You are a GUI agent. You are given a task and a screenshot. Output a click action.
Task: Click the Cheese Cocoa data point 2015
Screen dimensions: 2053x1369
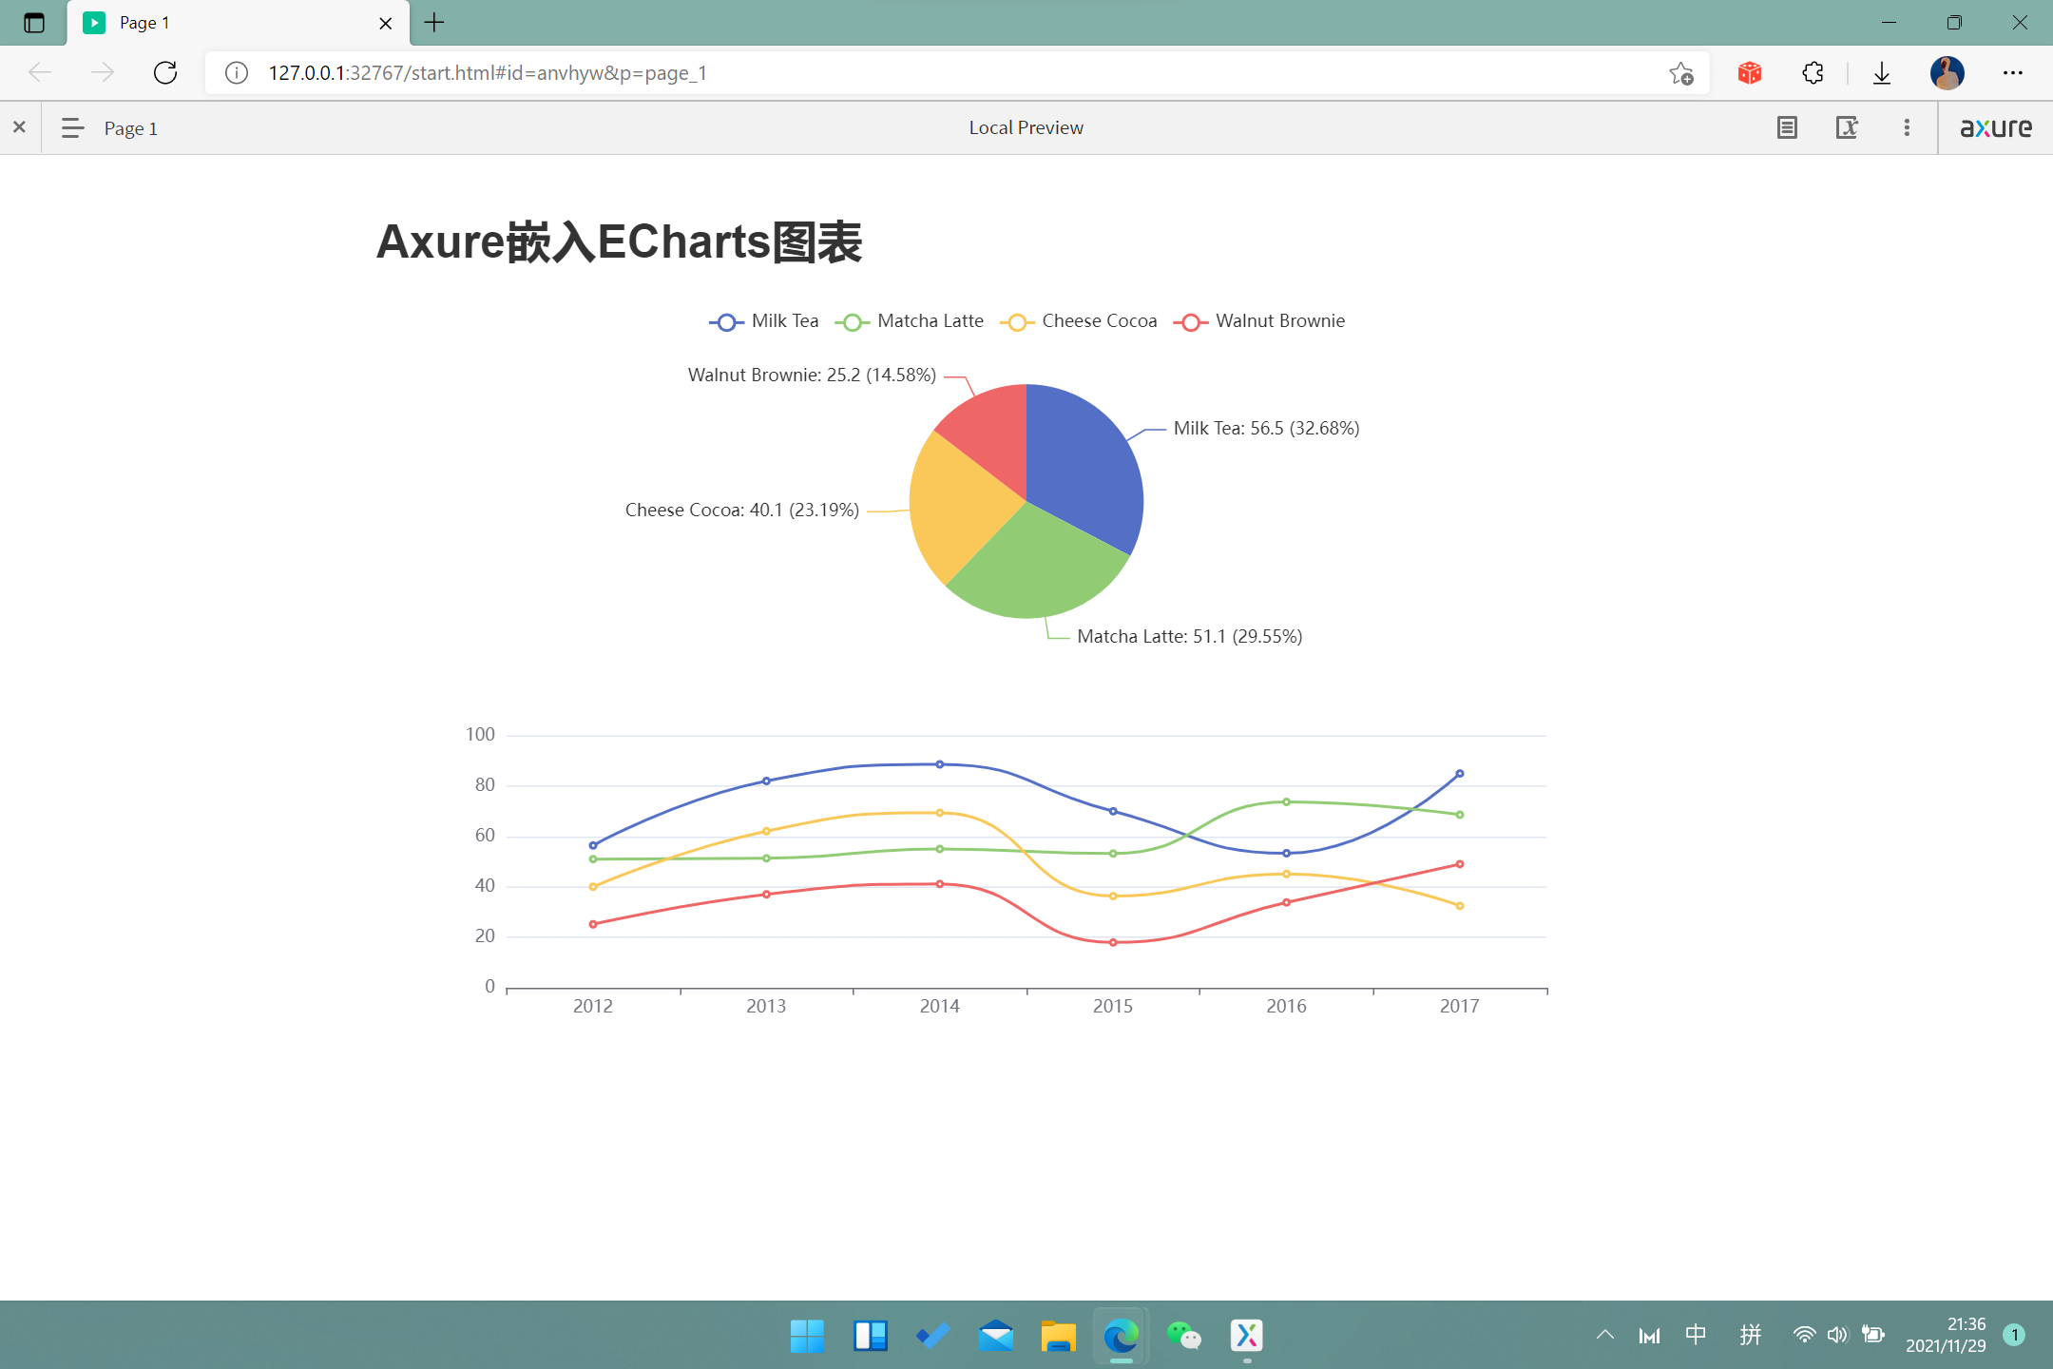(1112, 896)
